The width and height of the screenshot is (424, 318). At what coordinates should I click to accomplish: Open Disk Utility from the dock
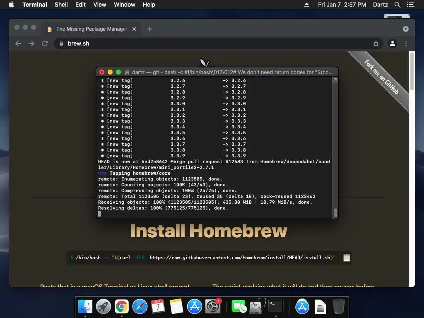[257, 307]
